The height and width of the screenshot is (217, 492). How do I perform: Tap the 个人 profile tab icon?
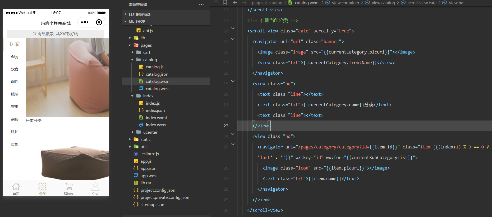[95, 189]
